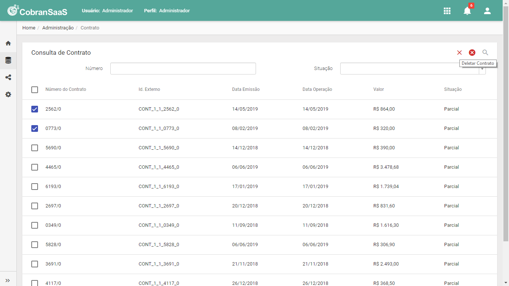Image resolution: width=509 pixels, height=286 pixels.
Task: Open the settings gear sidebar icon
Action: [x=8, y=95]
